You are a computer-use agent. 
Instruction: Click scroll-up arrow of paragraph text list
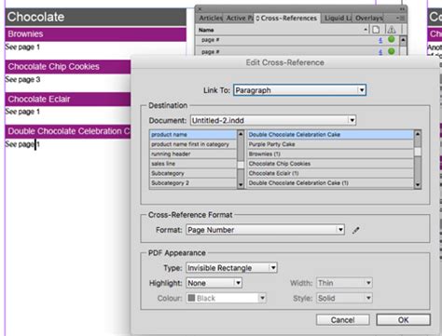tap(418, 134)
